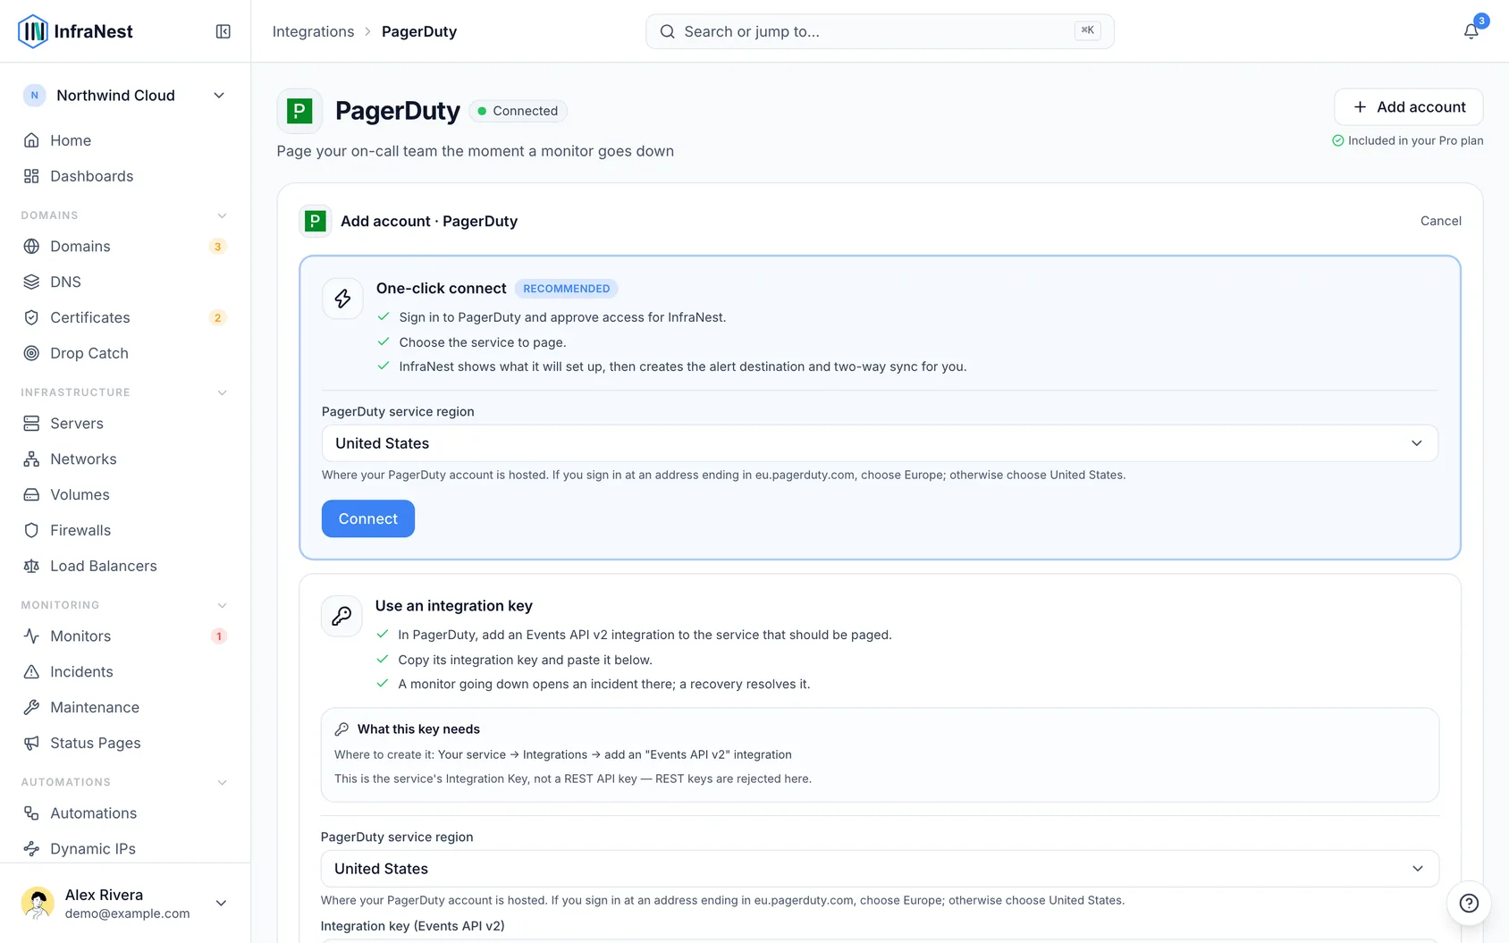Click the Domains badge showing 3
1509x943 pixels.
[x=217, y=247]
